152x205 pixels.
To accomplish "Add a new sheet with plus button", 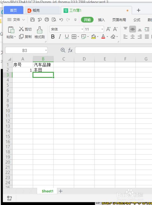I will pos(60,191).
